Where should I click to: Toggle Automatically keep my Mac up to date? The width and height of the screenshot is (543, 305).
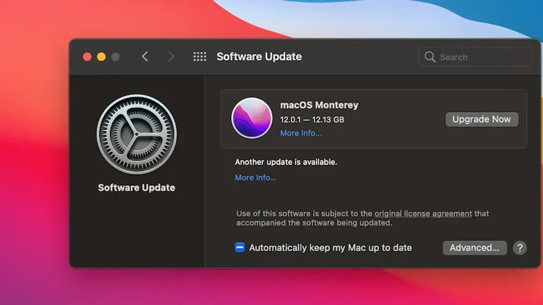click(240, 248)
